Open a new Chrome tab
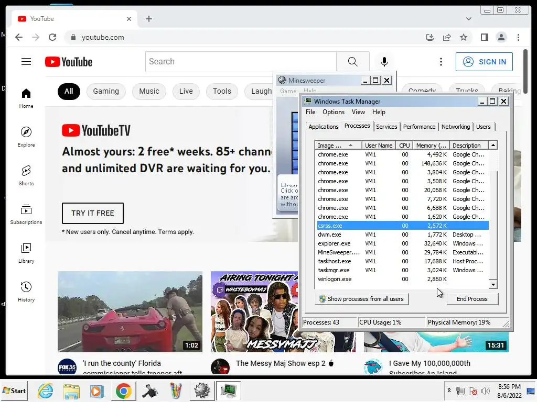 click(148, 19)
